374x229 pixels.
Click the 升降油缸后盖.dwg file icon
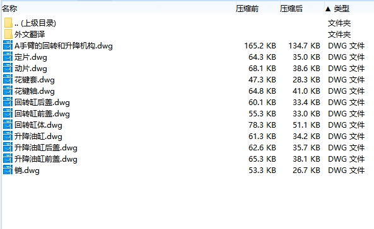pyautogui.click(x=8, y=148)
